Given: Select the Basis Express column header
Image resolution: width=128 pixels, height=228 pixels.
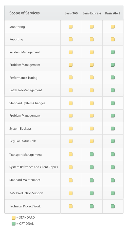Looking at the screenshot, I should coord(92,13).
